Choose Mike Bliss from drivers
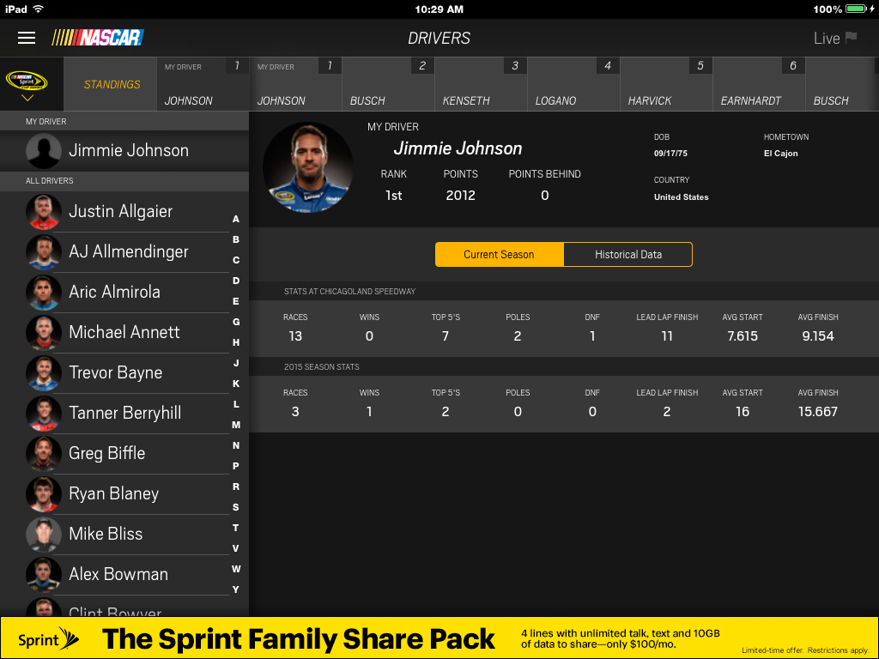The width and height of the screenshot is (879, 659). (124, 534)
